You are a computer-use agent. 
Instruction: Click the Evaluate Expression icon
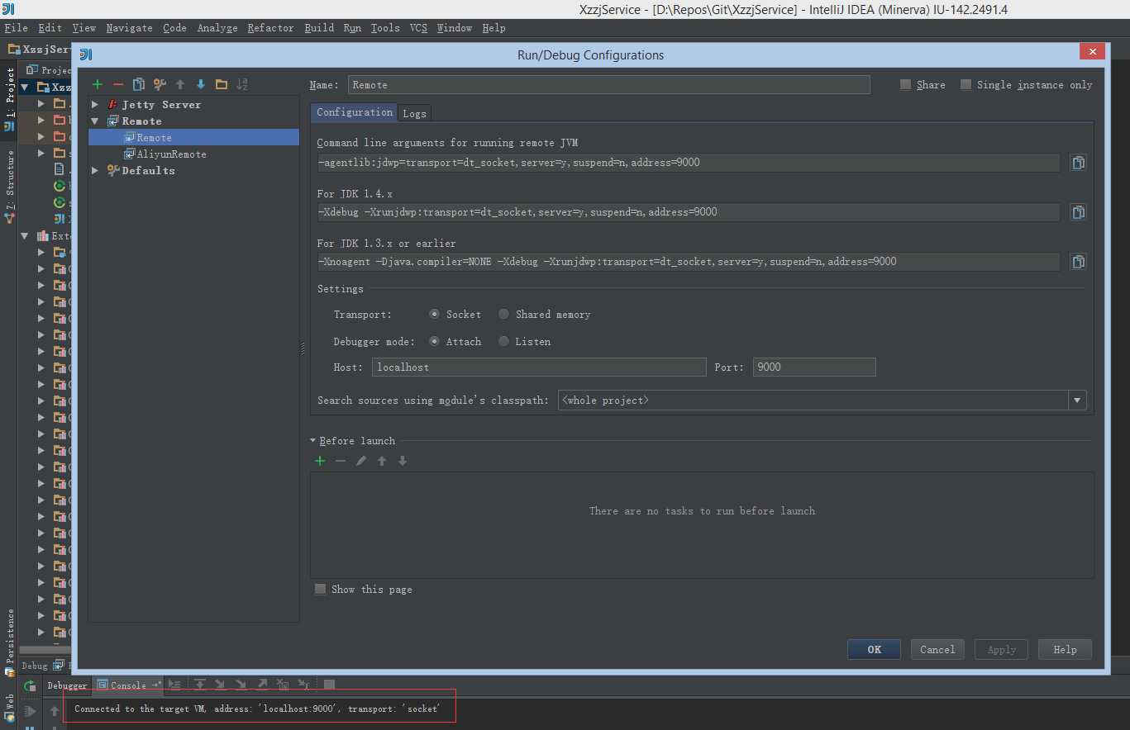(329, 685)
